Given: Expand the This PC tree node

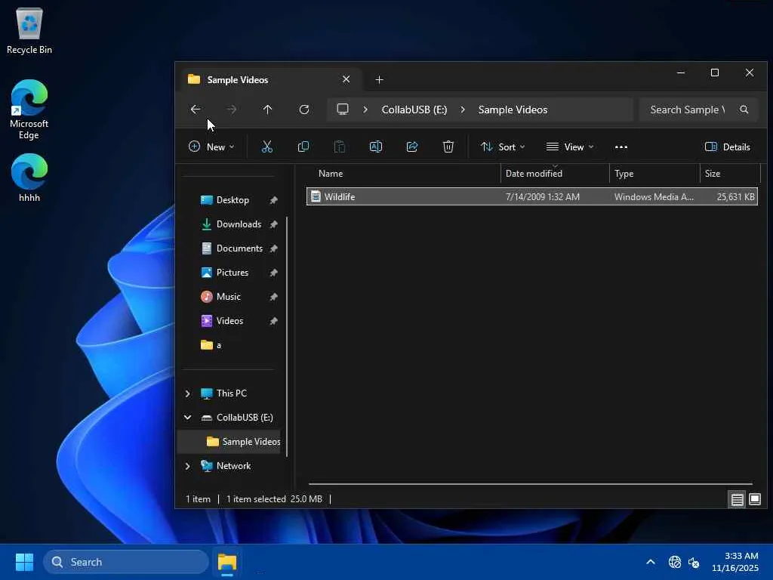Looking at the screenshot, I should coord(188,393).
